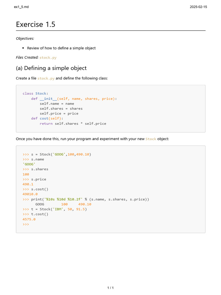Screen dimensions: 221x295
Task: Click the 49010.0 output value
Action: [30, 194]
